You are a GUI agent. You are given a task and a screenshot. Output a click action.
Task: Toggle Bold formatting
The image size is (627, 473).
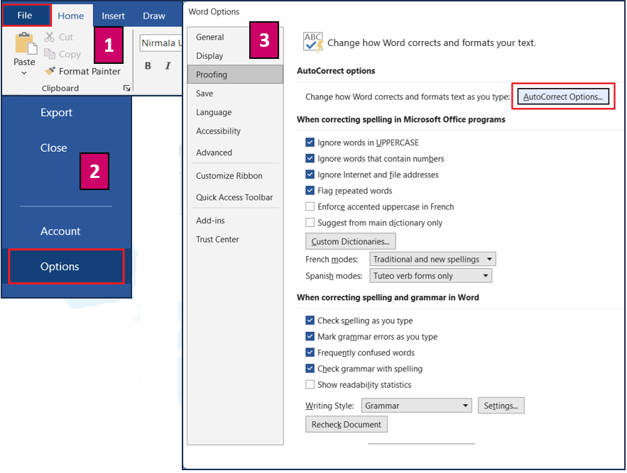(x=148, y=66)
